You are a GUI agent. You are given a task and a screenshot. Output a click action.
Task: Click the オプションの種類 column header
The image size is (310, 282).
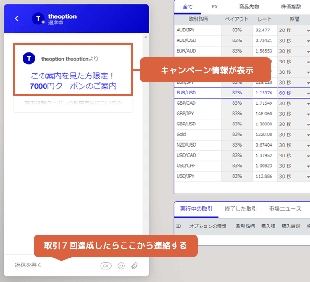tap(208, 227)
